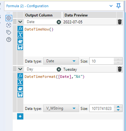Open saved expressions folder for Date expression
126x131 pixels.
pos(20,41)
